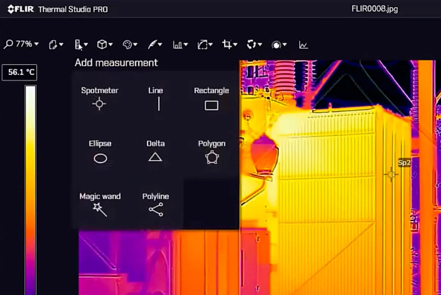The image size is (441, 295).
Task: Choose the Delta measurement option
Action: [x=155, y=151]
